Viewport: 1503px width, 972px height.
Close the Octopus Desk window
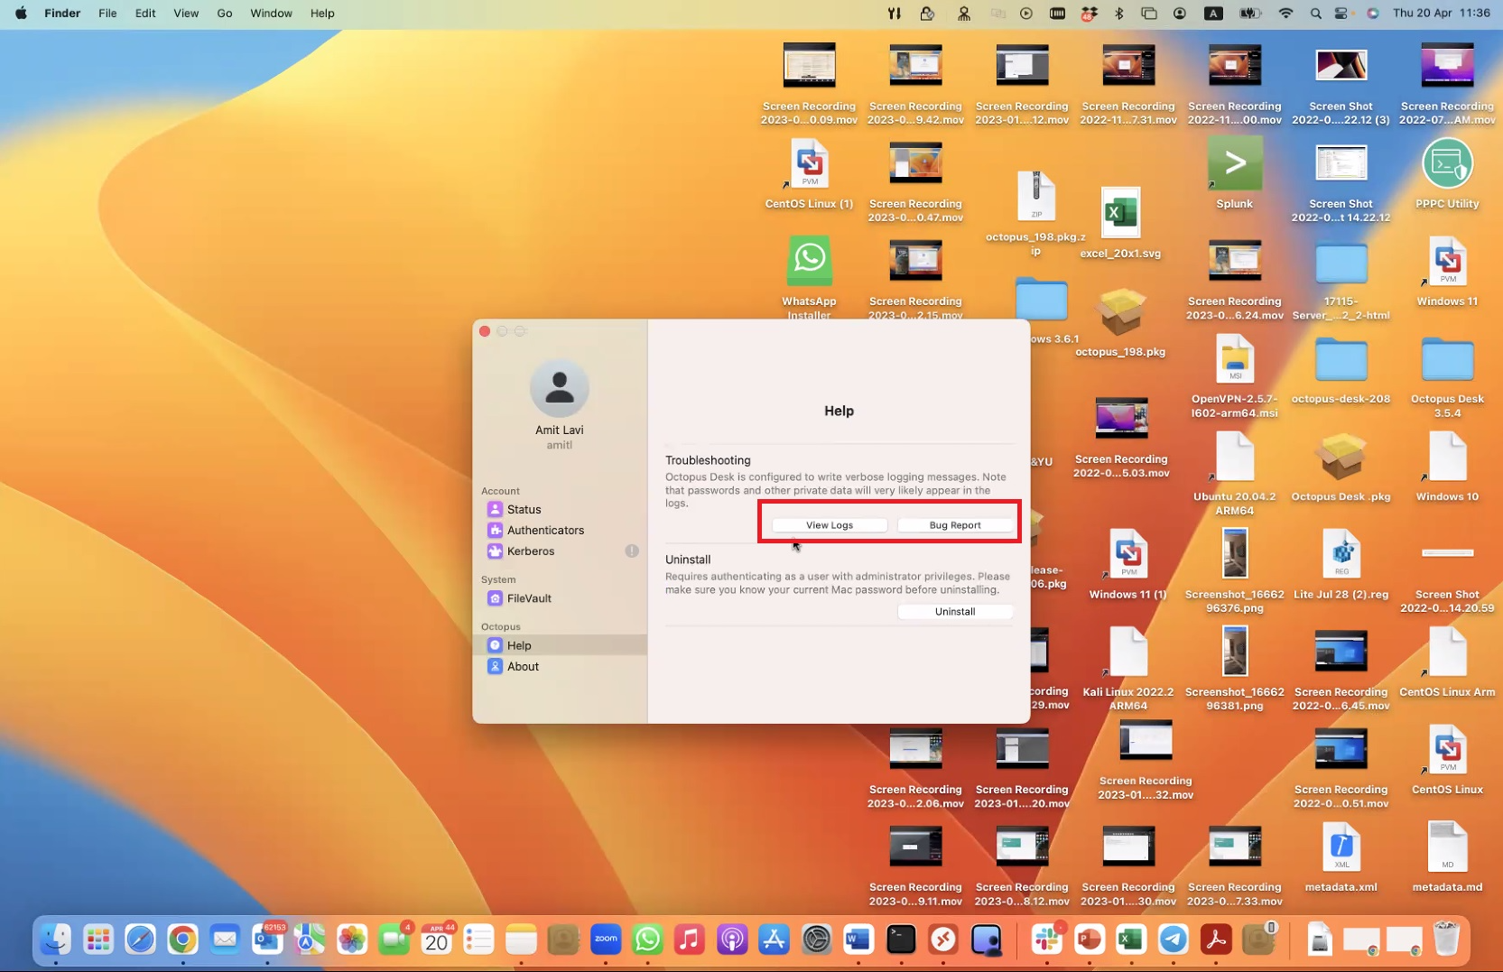(x=485, y=331)
